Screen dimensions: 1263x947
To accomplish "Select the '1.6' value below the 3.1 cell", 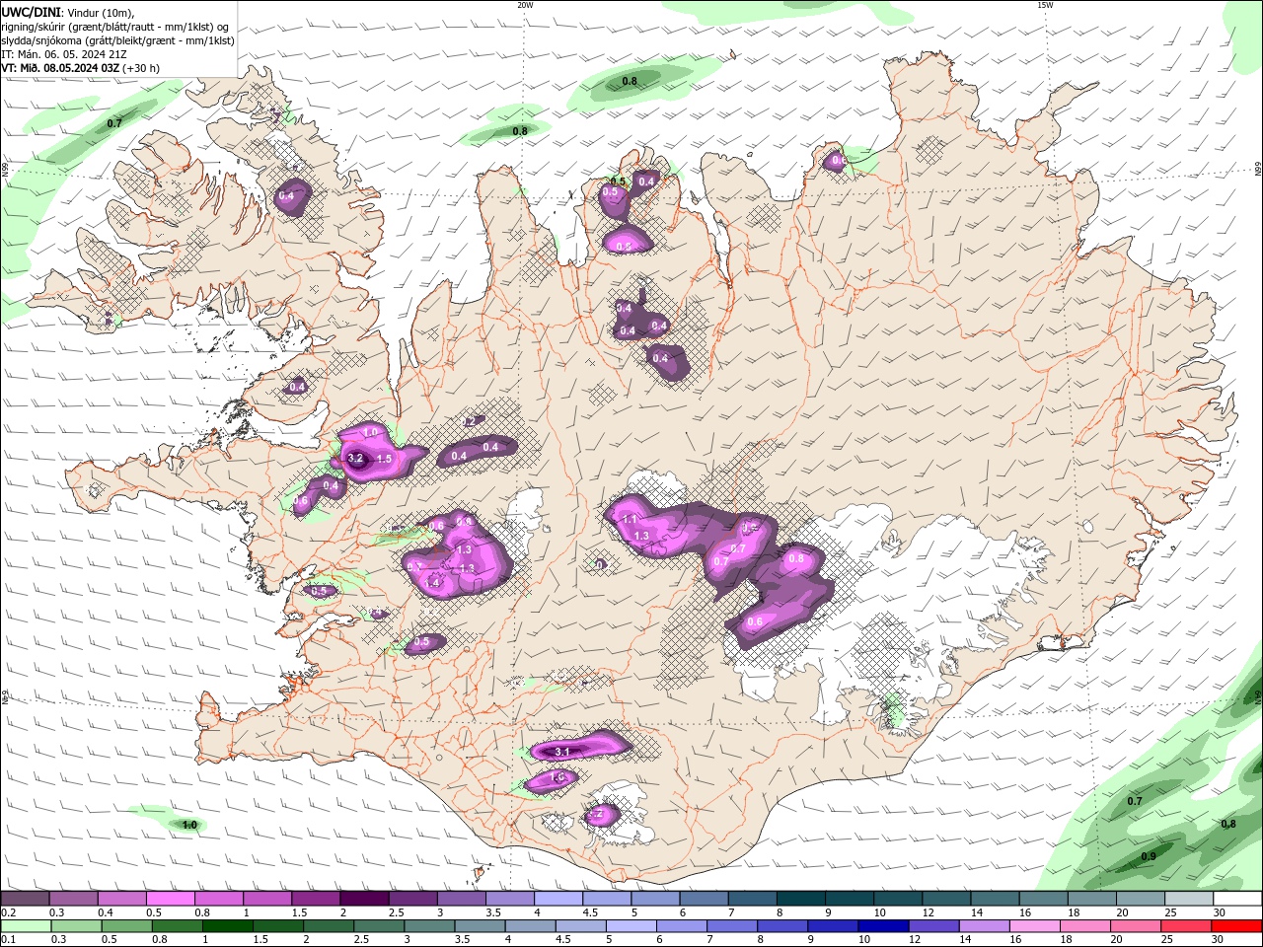I will (557, 778).
